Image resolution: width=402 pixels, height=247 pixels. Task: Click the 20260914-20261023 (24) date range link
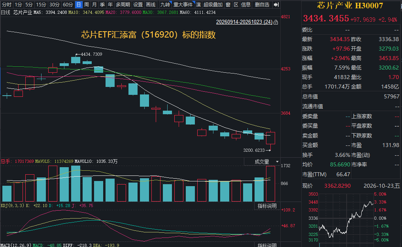pos(244,22)
